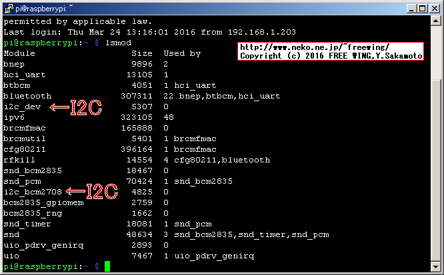Click the 'brcmutil' module name

click(x=25, y=138)
